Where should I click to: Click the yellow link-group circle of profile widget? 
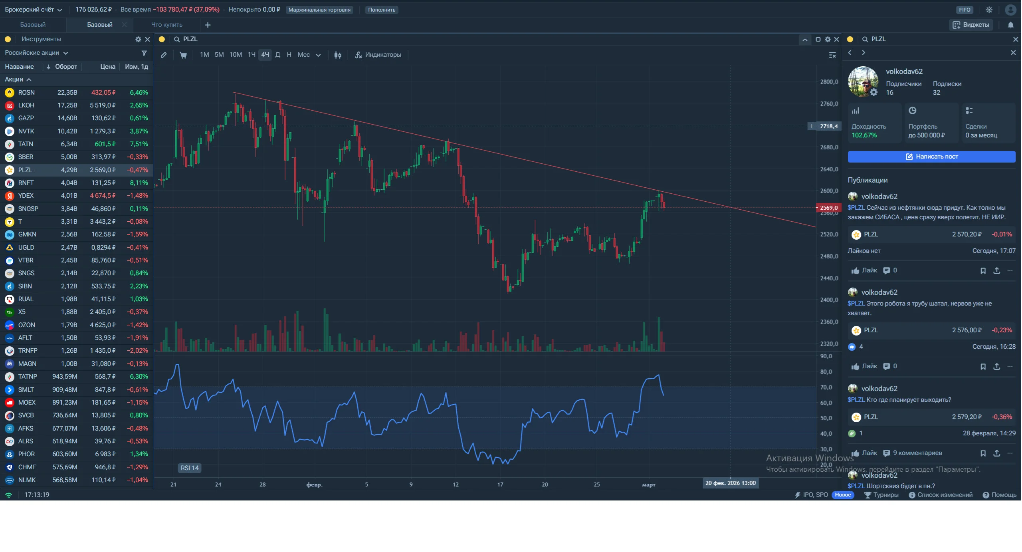pos(850,39)
